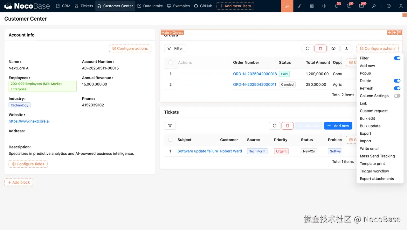Turn off the Filter switch in actions menu
This screenshot has height=230, width=407.
click(x=397, y=58)
